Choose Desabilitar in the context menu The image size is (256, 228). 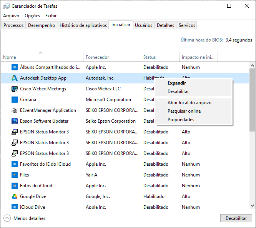click(x=193, y=92)
